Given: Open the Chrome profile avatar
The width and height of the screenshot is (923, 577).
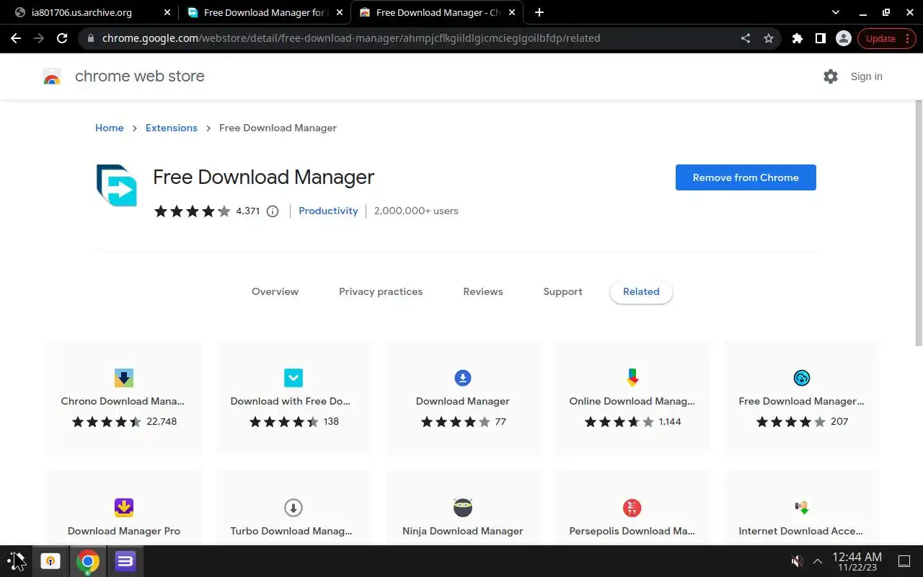Looking at the screenshot, I should [x=843, y=38].
